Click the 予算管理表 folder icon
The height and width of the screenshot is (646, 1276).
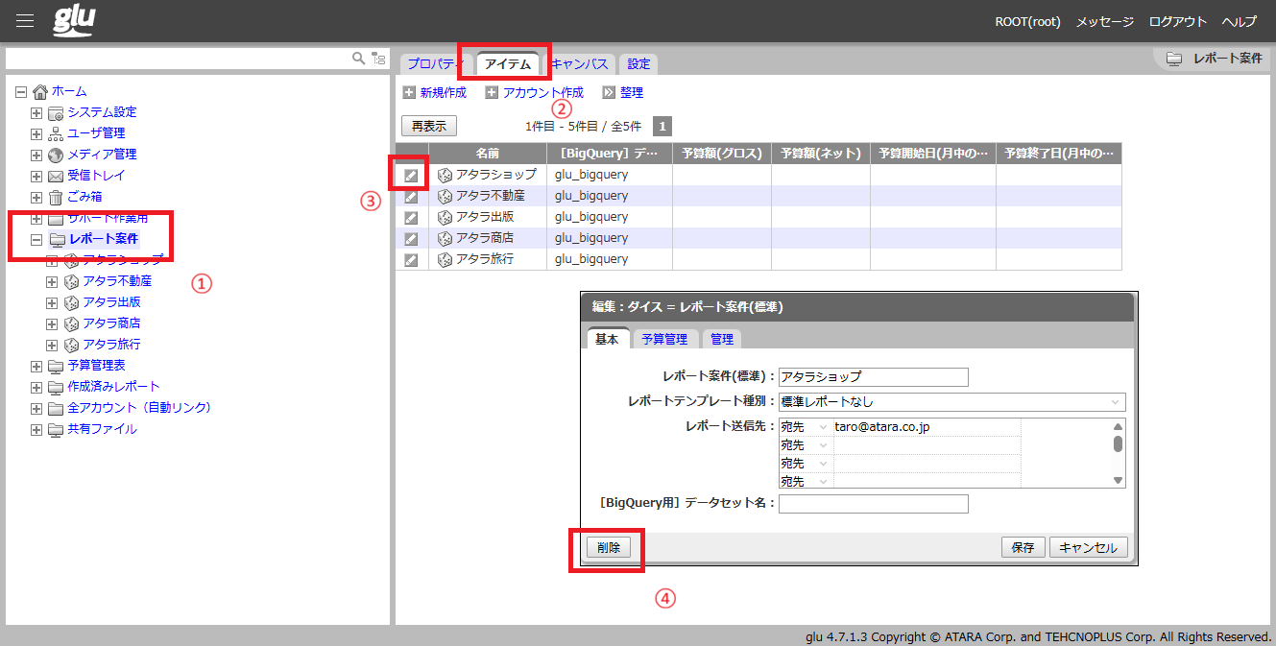pos(56,366)
